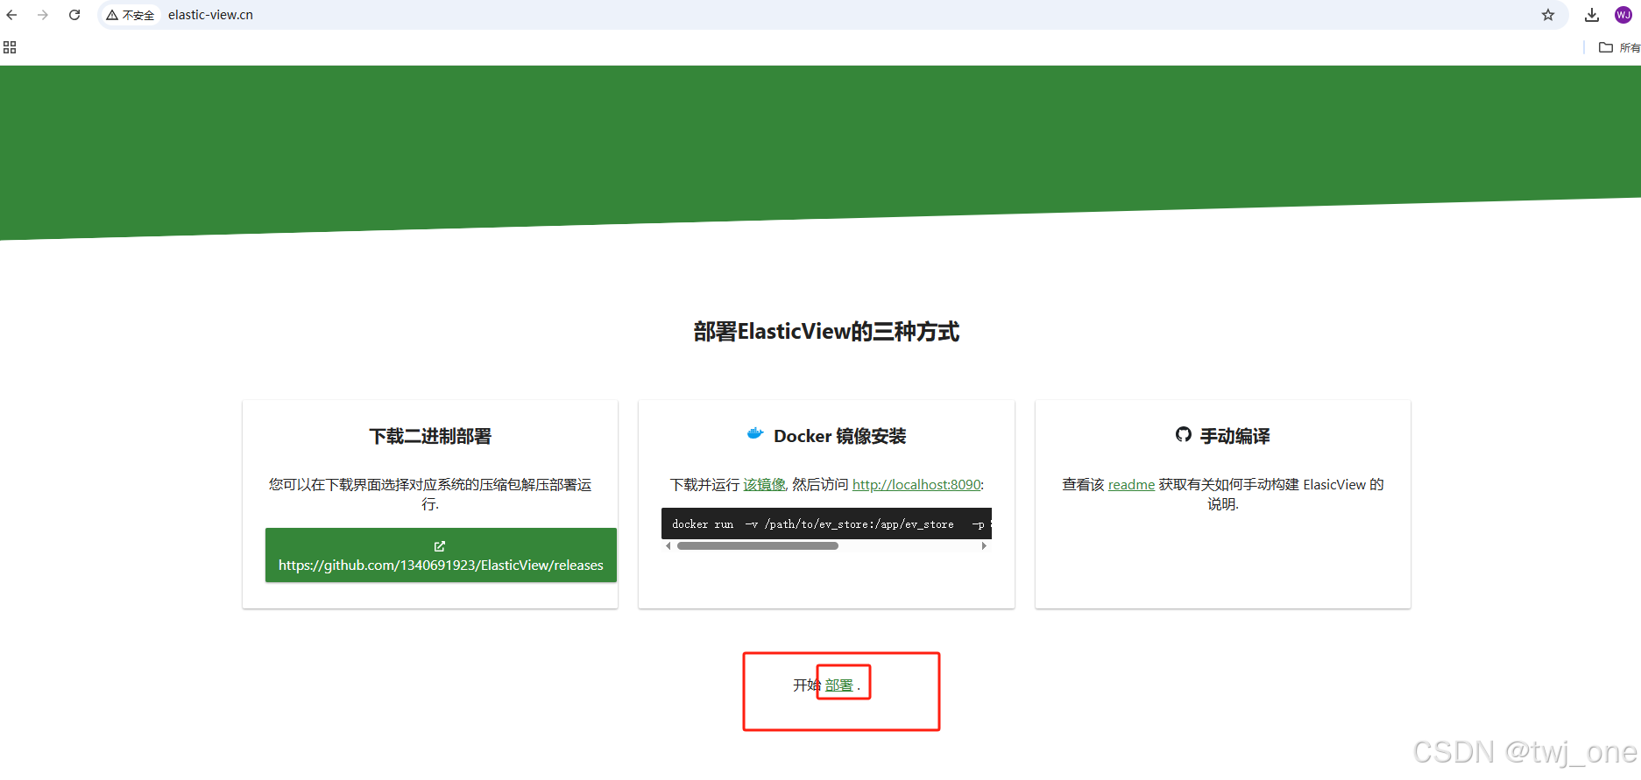Click the Docker 镜像安装 card title
Image resolution: width=1641 pixels, height=780 pixels.
tap(839, 436)
